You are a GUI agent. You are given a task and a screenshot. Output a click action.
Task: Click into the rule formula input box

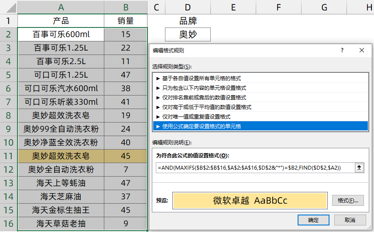pyautogui.click(x=255, y=167)
